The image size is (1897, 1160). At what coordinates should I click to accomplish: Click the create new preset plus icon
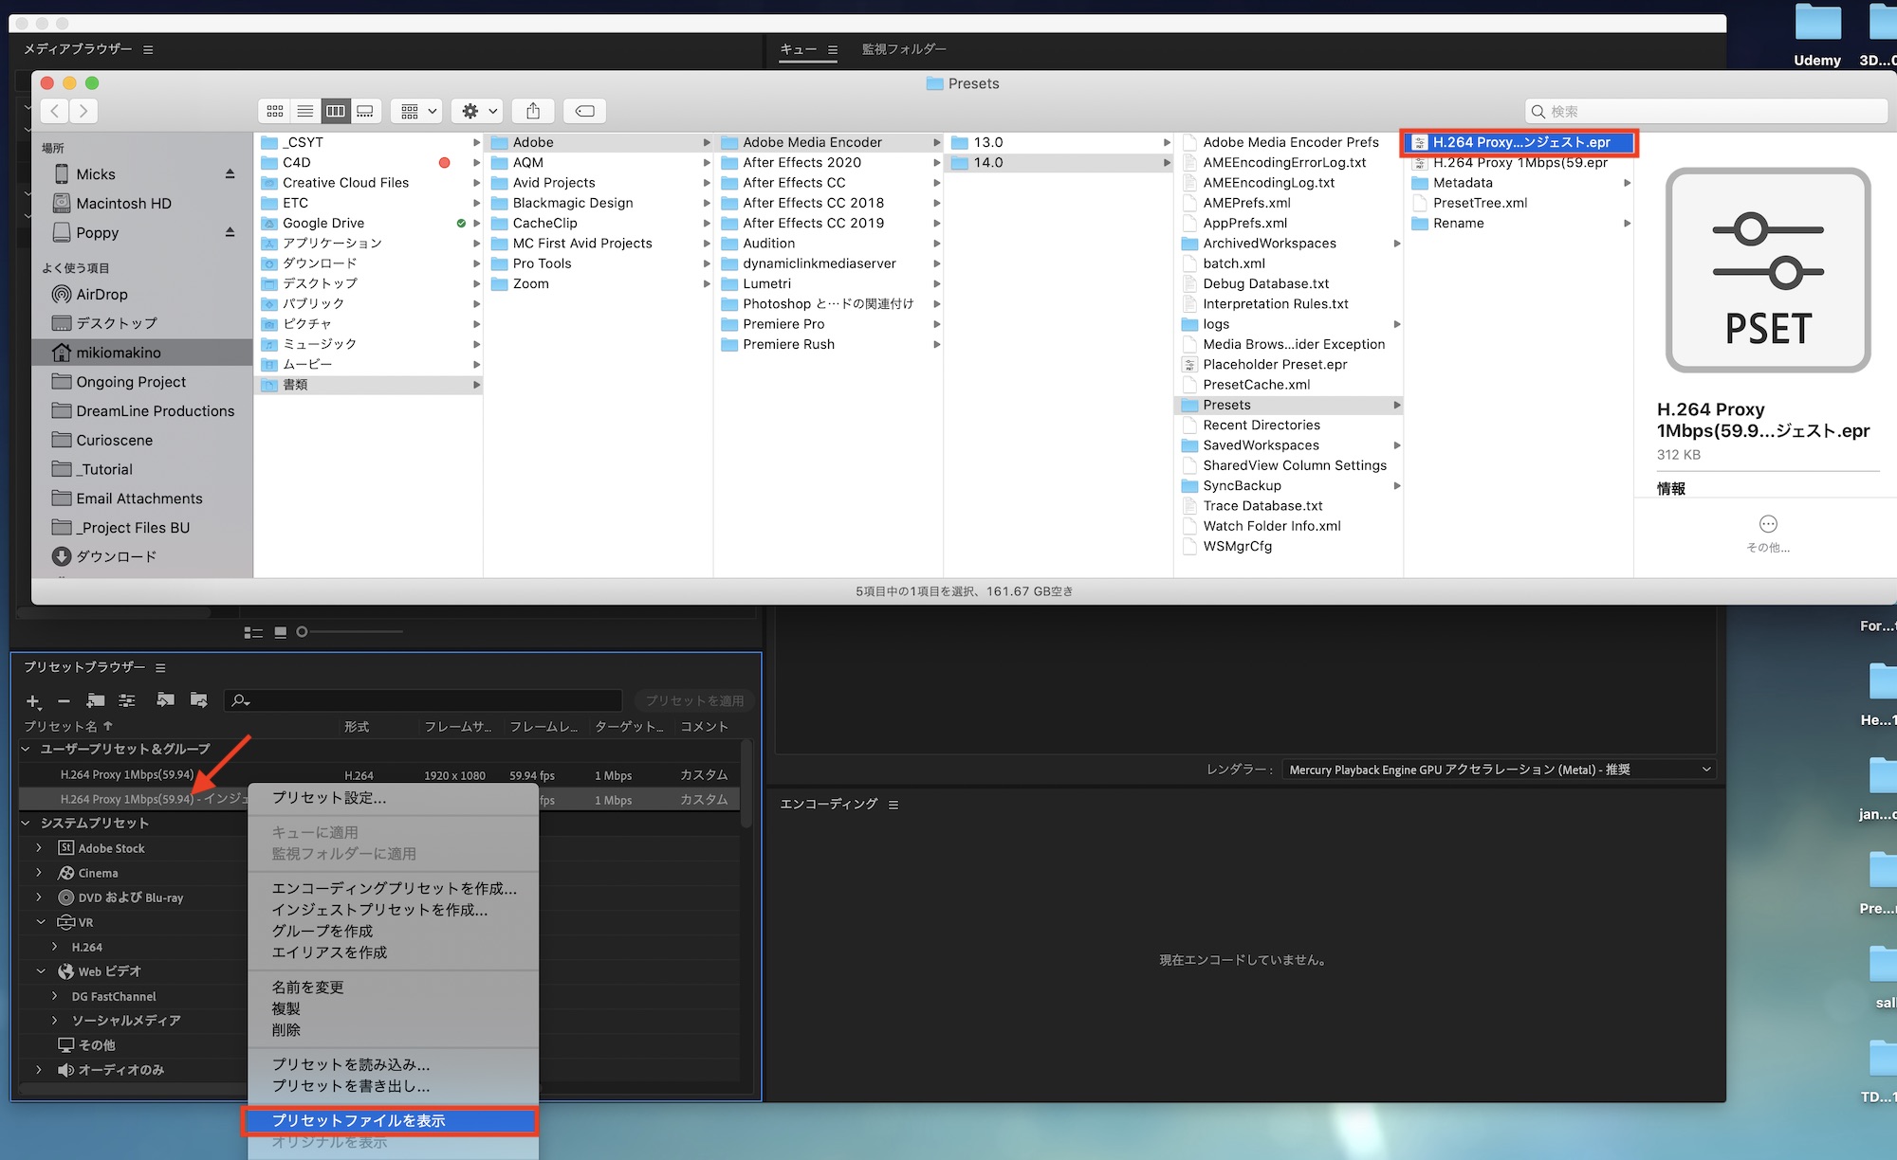[x=33, y=701]
